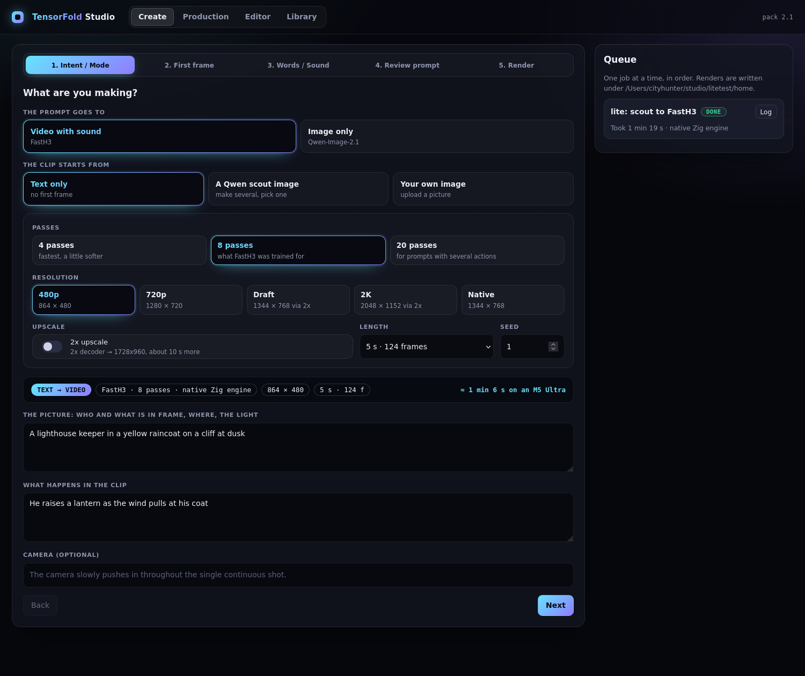Click the Camera optional input field
Screen dimensions: 805x676
298,575
